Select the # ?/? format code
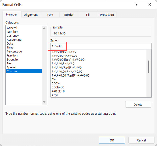157x146 pixels. tap(55, 95)
